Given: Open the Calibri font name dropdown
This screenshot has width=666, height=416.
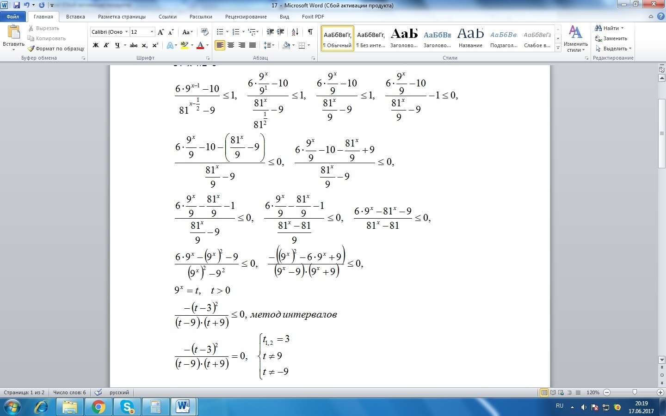Looking at the screenshot, I should click(126, 32).
